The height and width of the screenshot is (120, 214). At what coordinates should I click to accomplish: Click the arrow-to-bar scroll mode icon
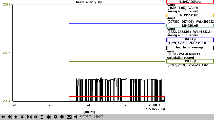pyautogui.click(x=76, y=117)
